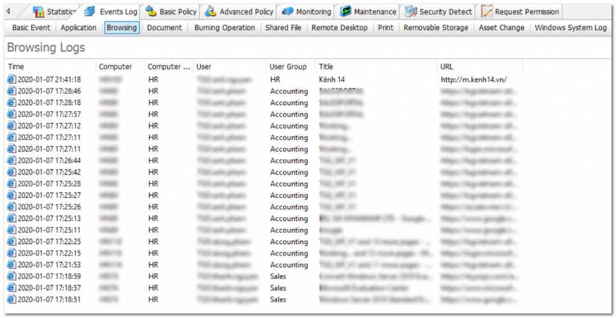Sort by the Computer column header
The image size is (616, 318).
pos(120,67)
